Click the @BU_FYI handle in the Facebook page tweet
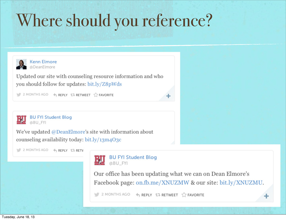 tap(118, 163)
